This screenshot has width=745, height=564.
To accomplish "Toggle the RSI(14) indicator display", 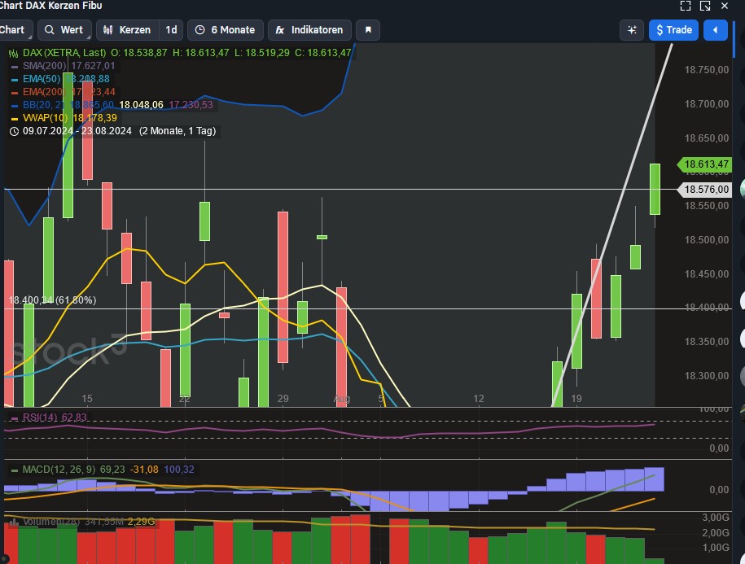I will [37, 417].
